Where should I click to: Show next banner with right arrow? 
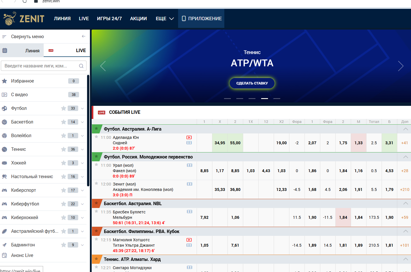[401, 66]
